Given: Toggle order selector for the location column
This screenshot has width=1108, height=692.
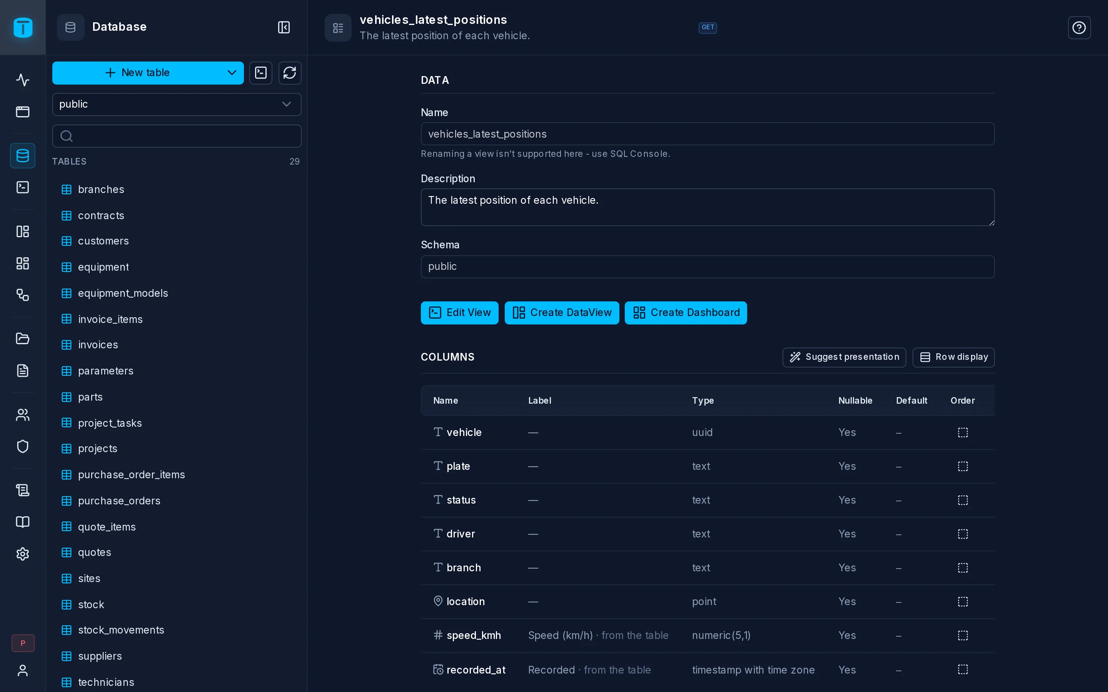Looking at the screenshot, I should (x=963, y=601).
